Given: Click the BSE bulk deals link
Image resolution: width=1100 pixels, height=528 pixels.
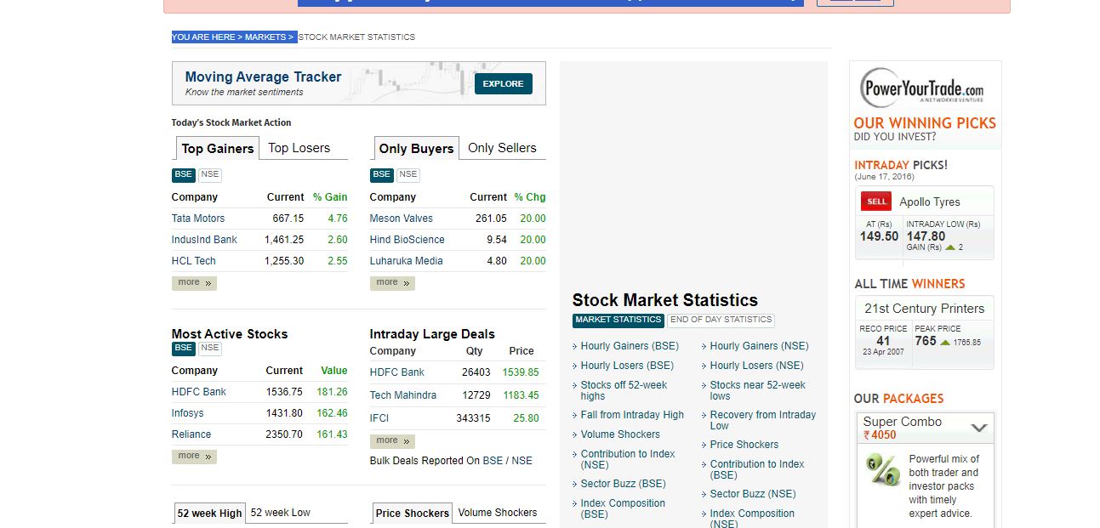Looking at the screenshot, I should coord(493,461).
